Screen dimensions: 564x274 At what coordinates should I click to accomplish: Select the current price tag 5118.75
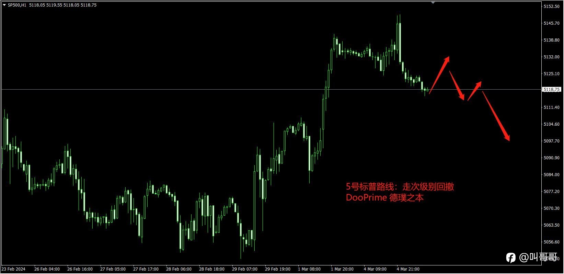(x=551, y=90)
